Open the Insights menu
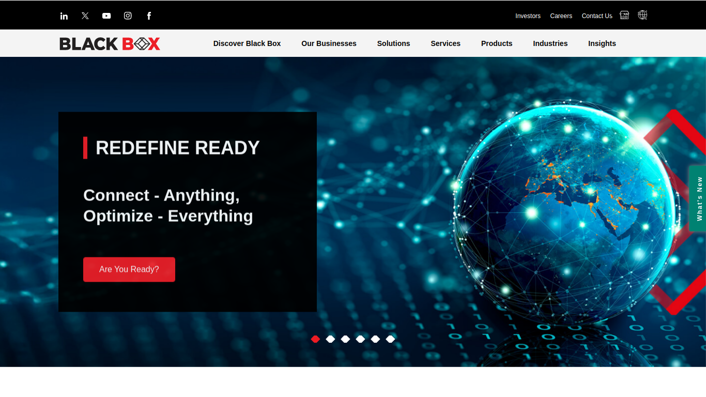The height and width of the screenshot is (397, 706). [602, 43]
